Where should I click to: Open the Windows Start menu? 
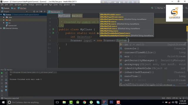click(x=3, y=102)
